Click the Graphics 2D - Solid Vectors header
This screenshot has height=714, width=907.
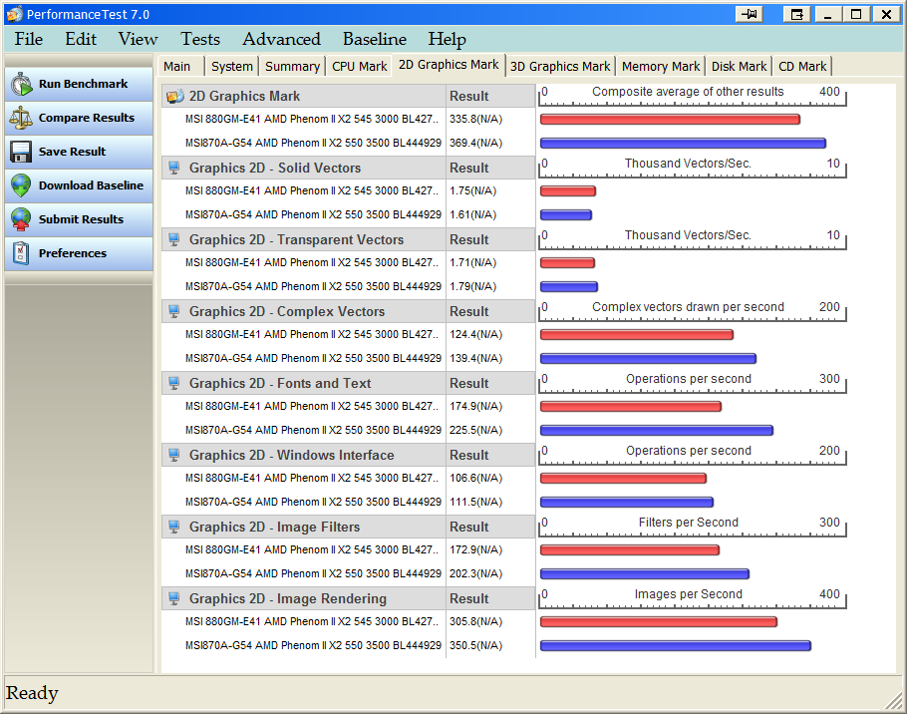click(x=275, y=168)
